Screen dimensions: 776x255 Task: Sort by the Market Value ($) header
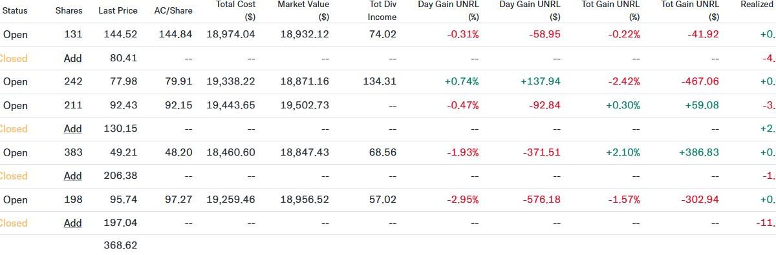(303, 10)
